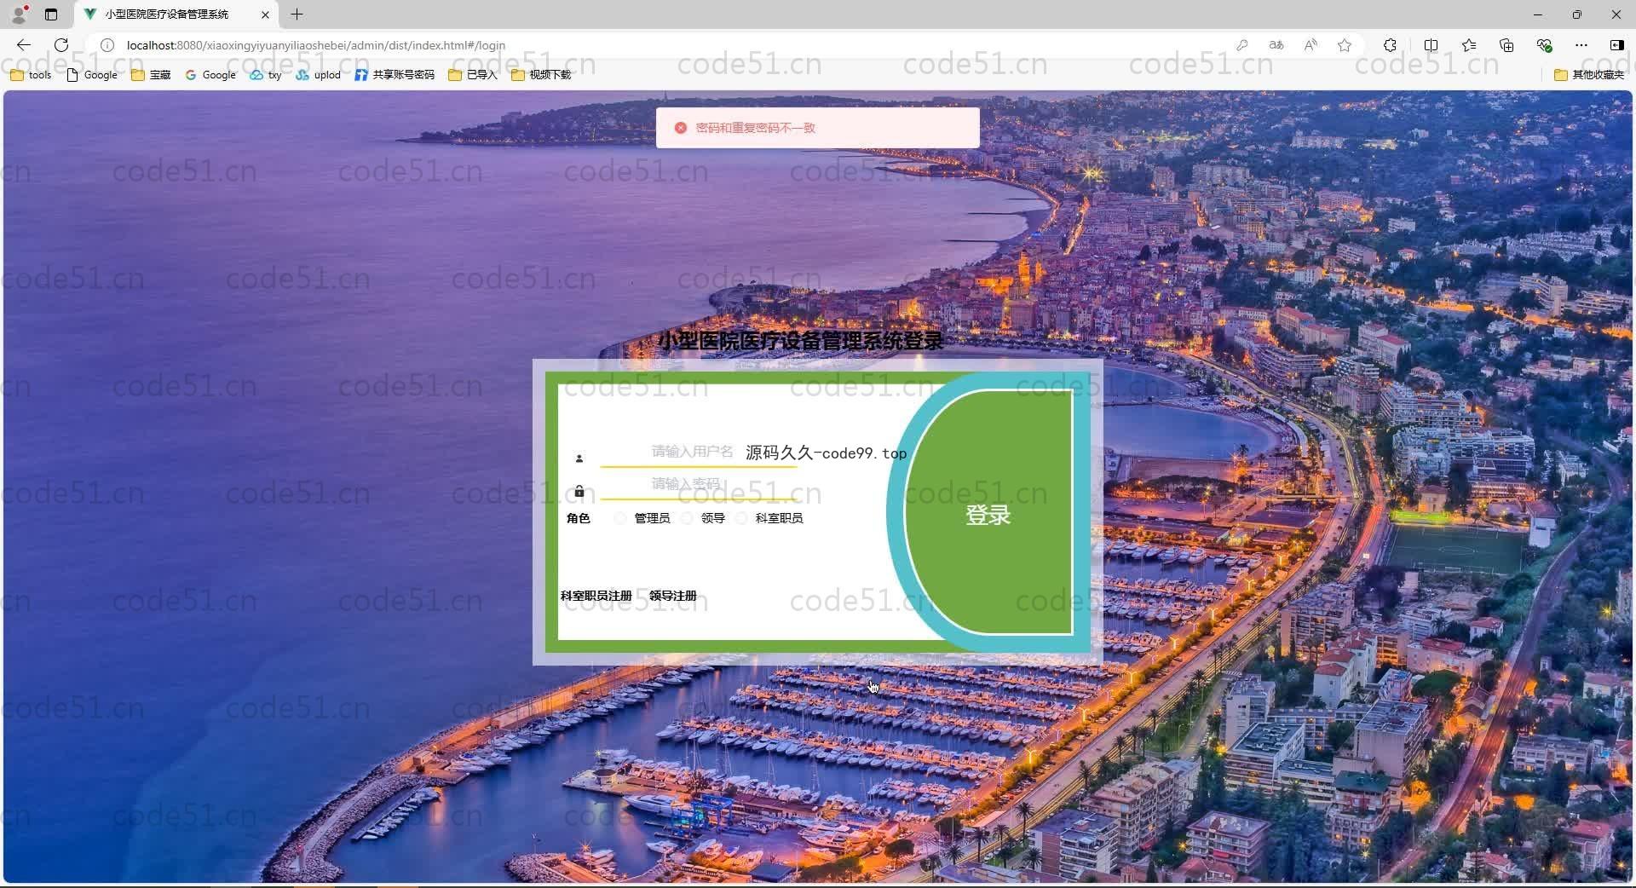Click the 角色 label
Screen dimensions: 1636x888
point(578,518)
